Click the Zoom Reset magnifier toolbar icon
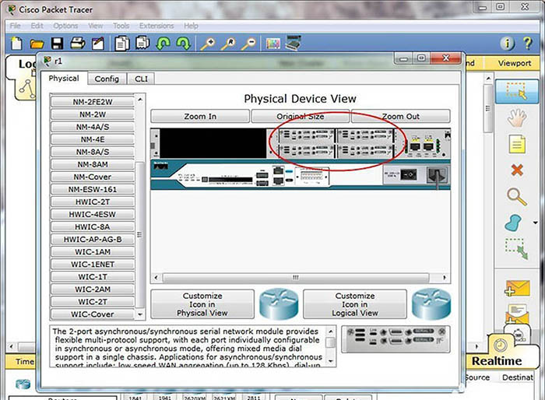The width and height of the screenshot is (545, 400). pyautogui.click(x=228, y=44)
